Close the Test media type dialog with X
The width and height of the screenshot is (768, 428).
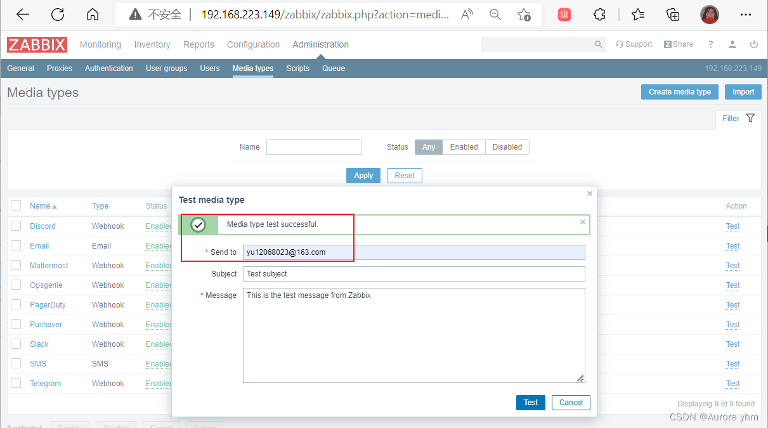[590, 193]
